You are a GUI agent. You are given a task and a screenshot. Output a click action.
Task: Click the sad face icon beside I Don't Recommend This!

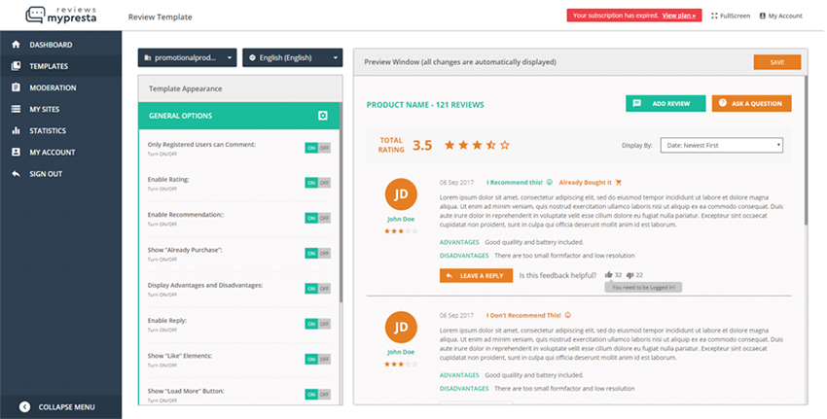568,315
